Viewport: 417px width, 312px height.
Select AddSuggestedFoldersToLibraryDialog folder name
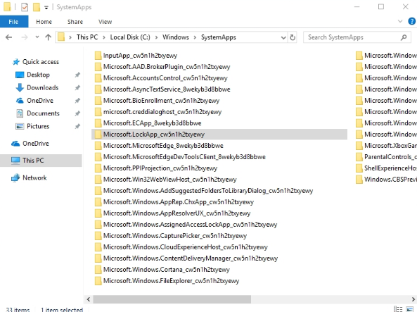click(x=208, y=191)
